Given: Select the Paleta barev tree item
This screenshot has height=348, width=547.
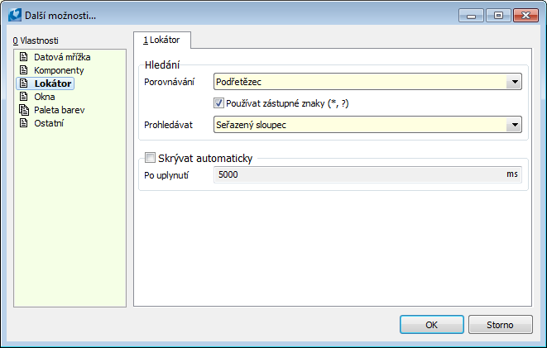Looking at the screenshot, I should 60,110.
